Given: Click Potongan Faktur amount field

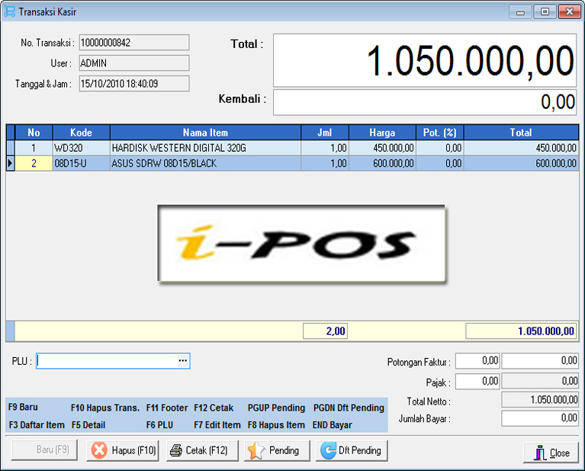Looking at the screenshot, I should [x=540, y=361].
